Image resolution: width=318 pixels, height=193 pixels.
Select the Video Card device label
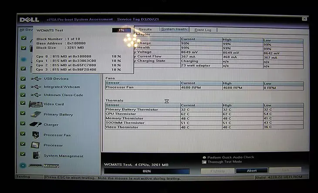pyautogui.click(x=54, y=104)
